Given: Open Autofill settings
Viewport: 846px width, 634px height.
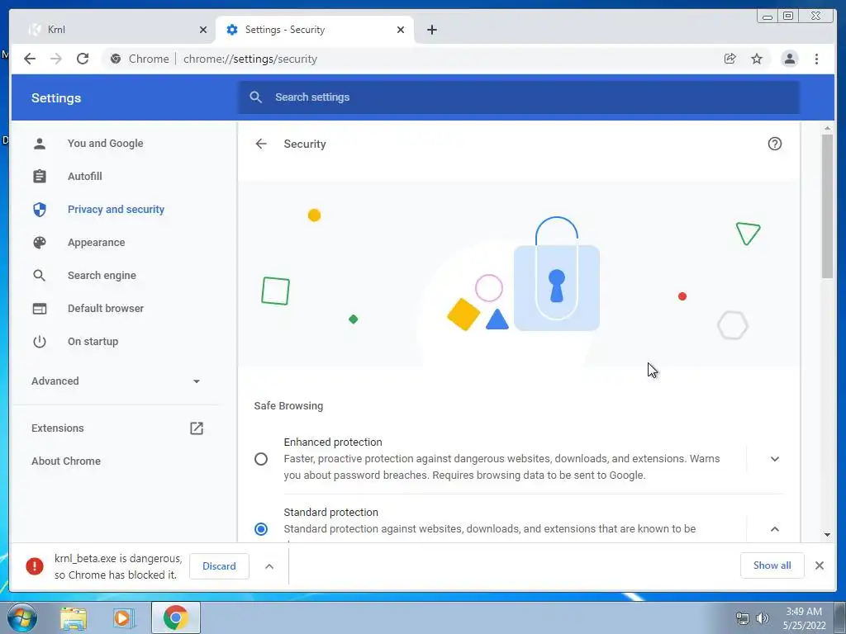Looking at the screenshot, I should click(x=85, y=177).
